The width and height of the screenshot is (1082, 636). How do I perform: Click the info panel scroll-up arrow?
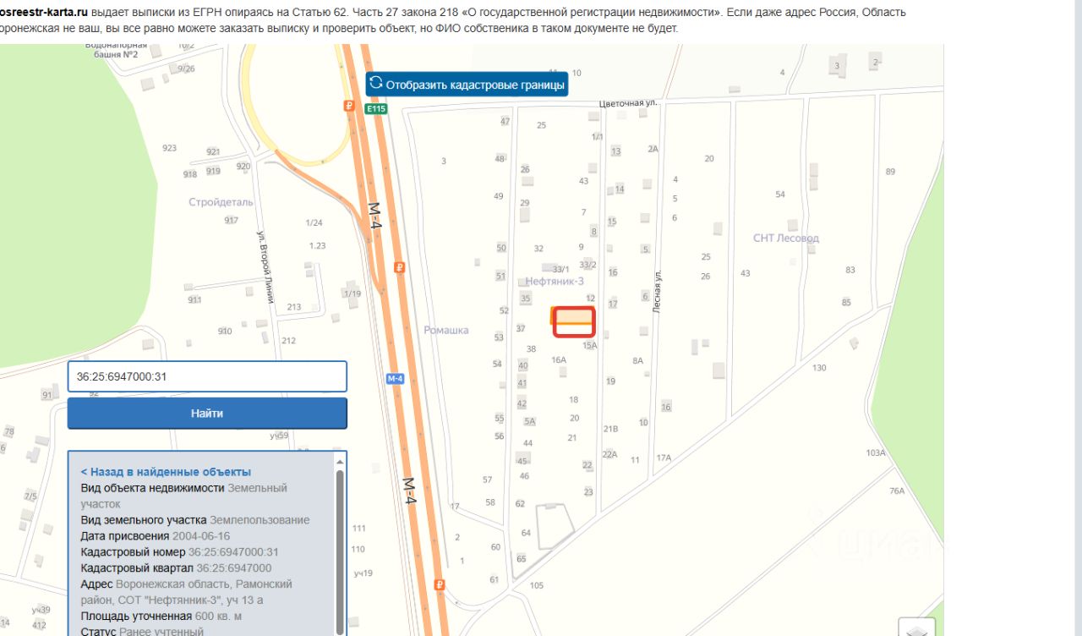340,462
